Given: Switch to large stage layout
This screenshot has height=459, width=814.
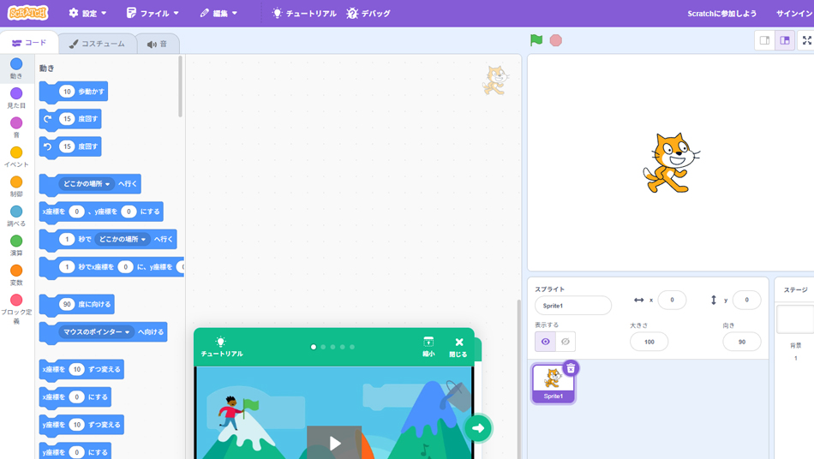Looking at the screenshot, I should click(x=784, y=40).
